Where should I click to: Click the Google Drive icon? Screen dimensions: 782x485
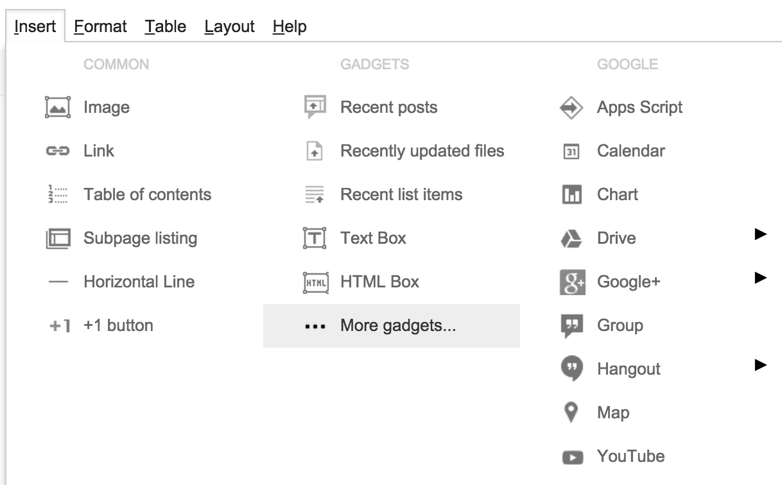coord(571,239)
